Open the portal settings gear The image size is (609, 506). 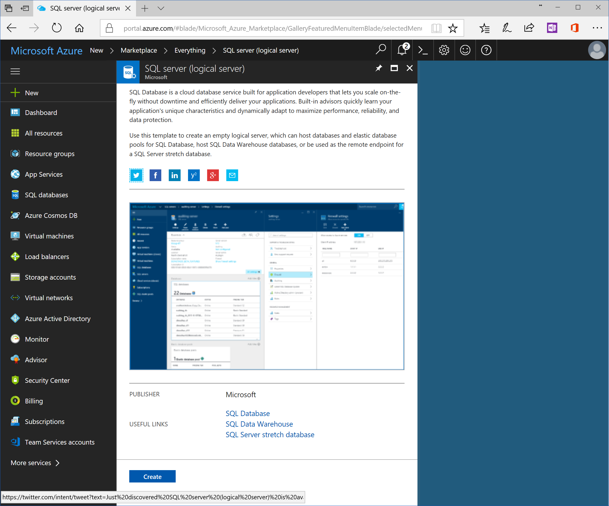(x=444, y=50)
